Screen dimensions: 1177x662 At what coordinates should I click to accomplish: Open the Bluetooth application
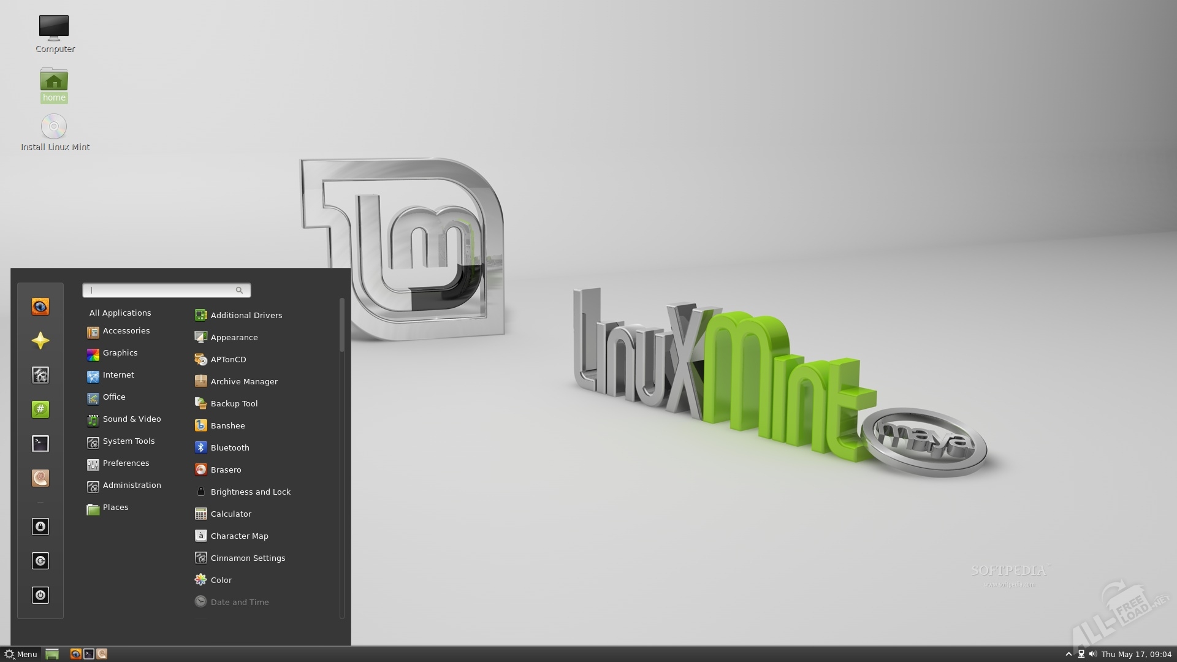point(230,448)
